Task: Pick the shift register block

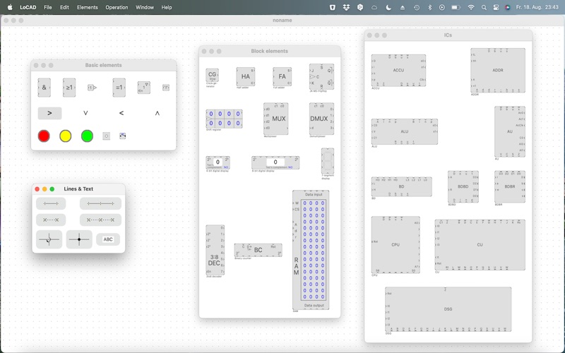Action: [224, 119]
